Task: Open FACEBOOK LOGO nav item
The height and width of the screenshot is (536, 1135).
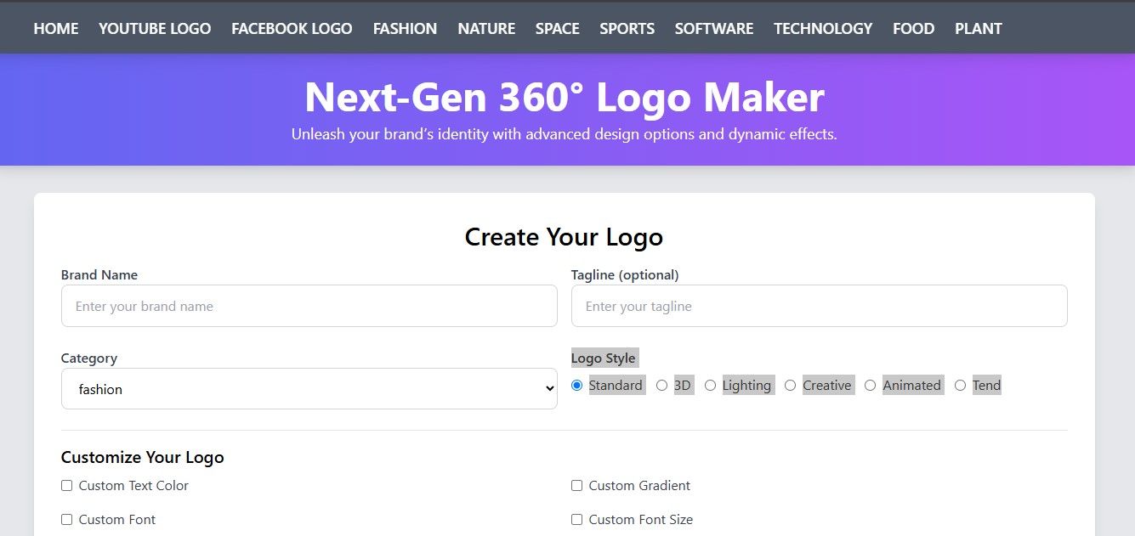Action: 292,29
